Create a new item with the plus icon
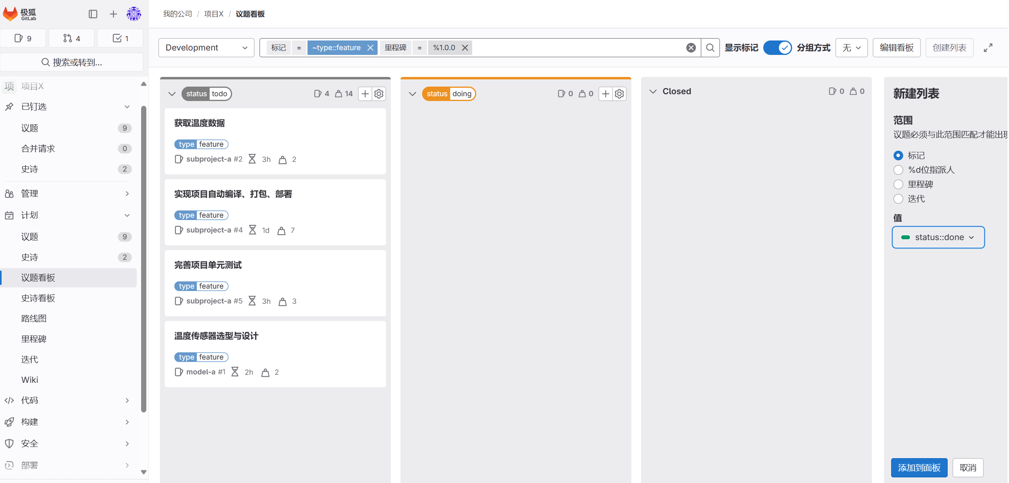Viewport: 1009px width, 483px height. [x=113, y=14]
